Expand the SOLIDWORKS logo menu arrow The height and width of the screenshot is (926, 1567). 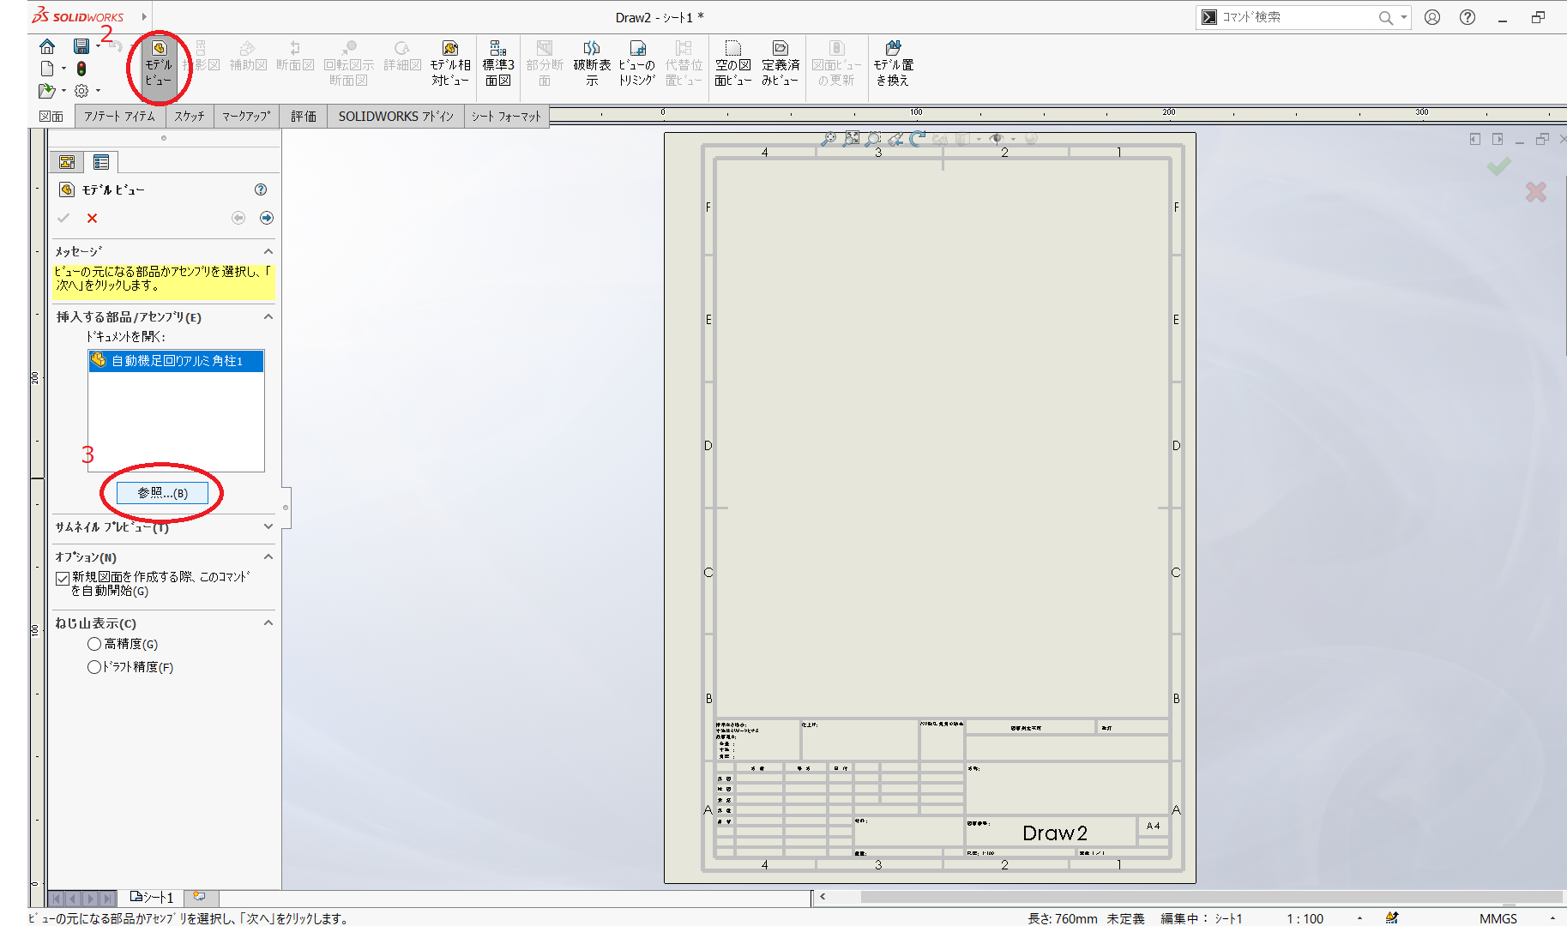144,16
